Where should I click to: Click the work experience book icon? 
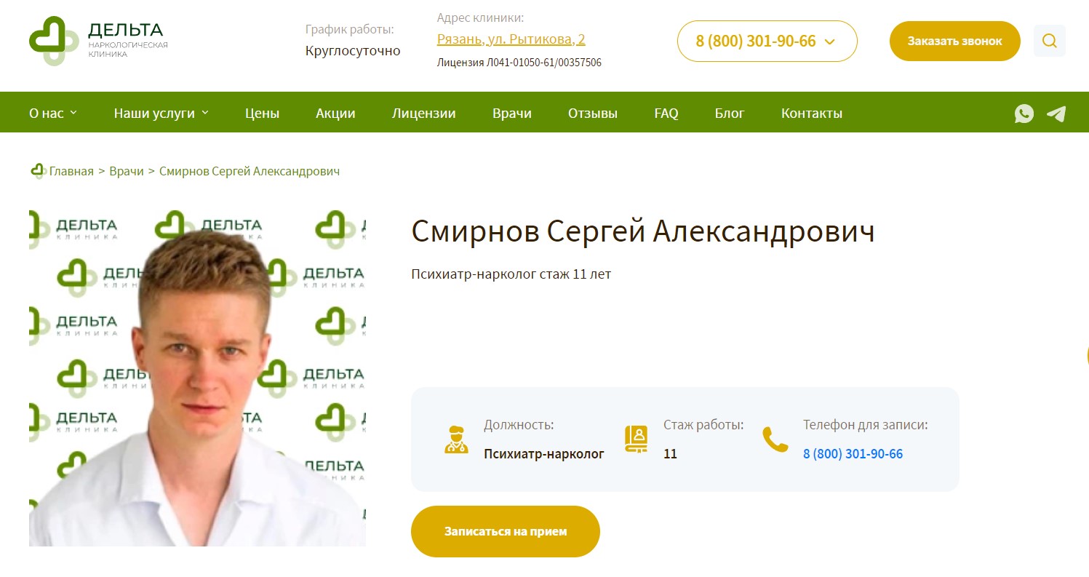coord(636,439)
